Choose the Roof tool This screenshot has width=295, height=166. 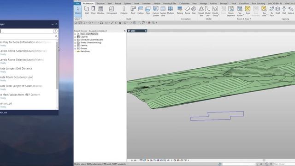point(133,10)
